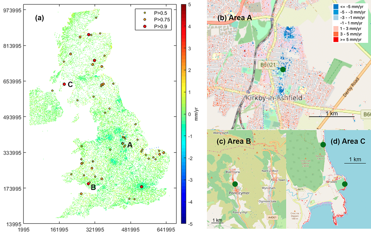
Task: Click the x-axis tick label 321995
Action: pos(95,230)
